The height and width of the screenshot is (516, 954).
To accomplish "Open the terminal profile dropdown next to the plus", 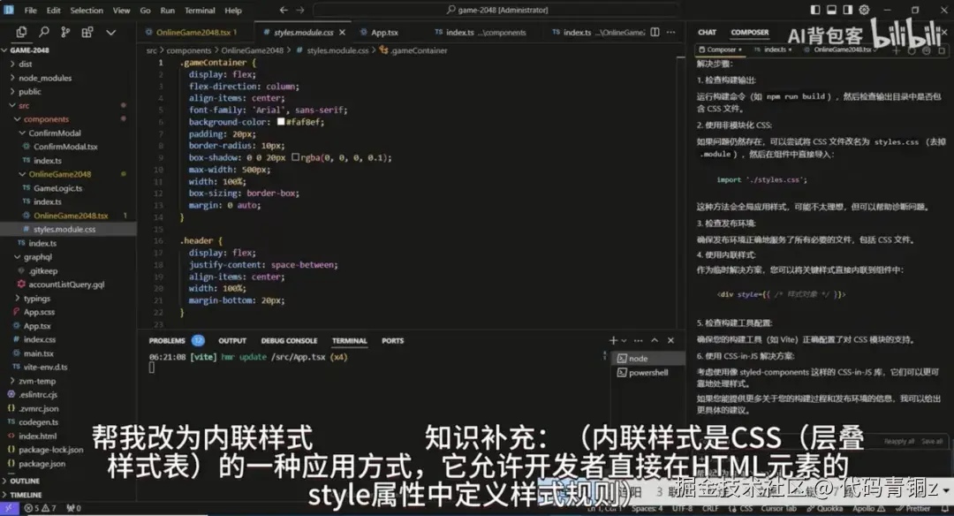I will click(x=624, y=340).
